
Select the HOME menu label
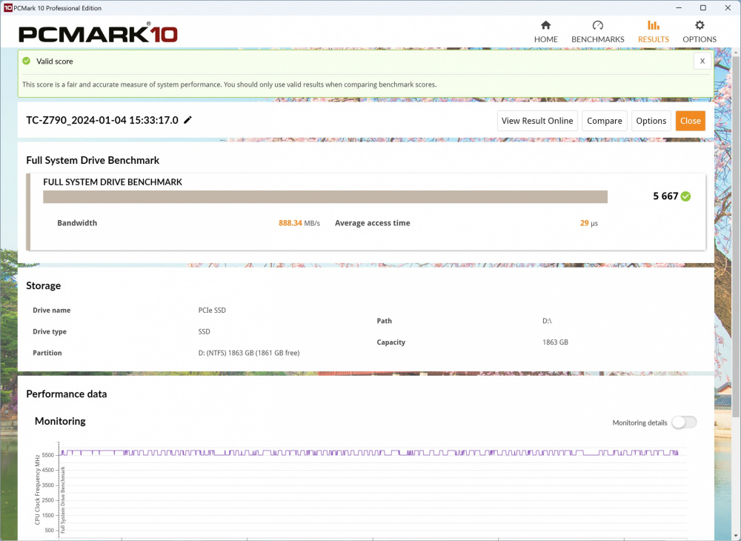546,39
